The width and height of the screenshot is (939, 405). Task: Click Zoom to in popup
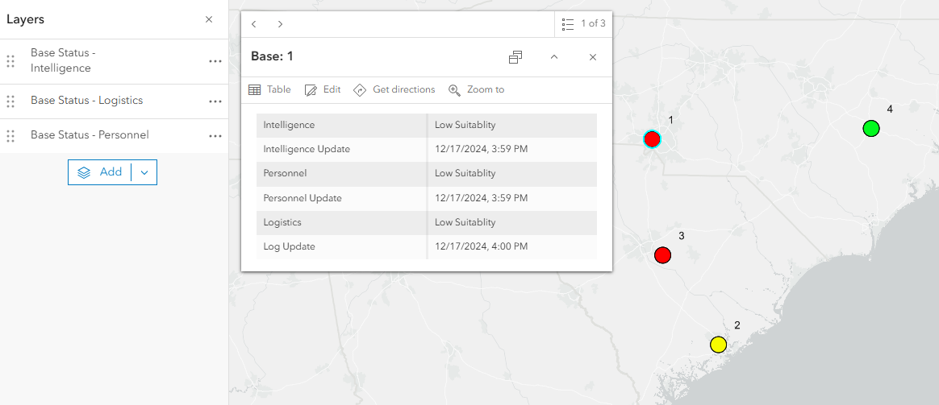[x=477, y=89]
